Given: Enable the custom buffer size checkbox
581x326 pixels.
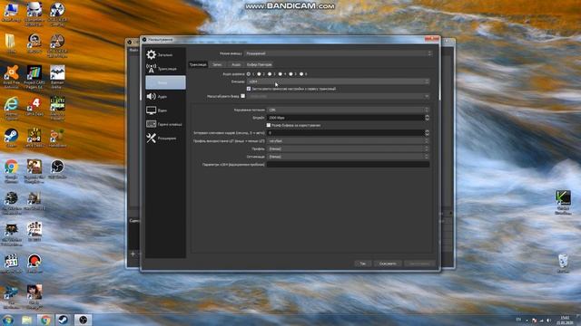Looking at the screenshot, I should 269,125.
